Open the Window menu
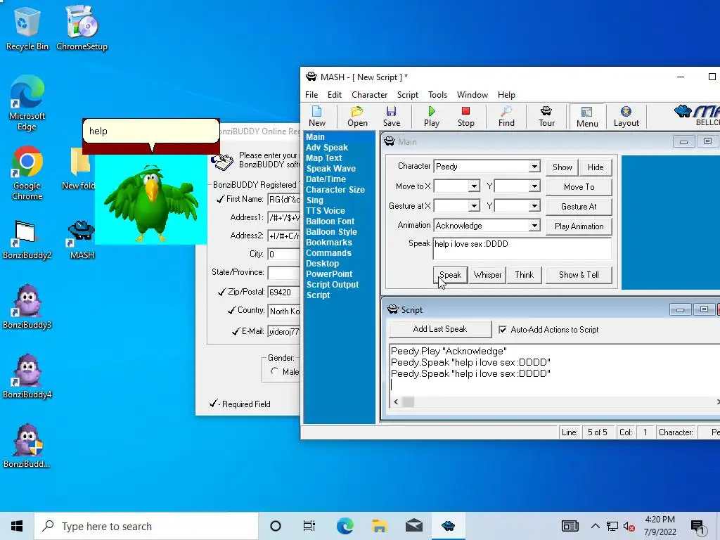 (472, 95)
